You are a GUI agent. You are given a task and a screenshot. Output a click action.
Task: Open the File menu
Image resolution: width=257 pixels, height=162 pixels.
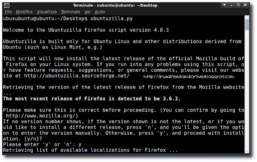(x=8, y=12)
